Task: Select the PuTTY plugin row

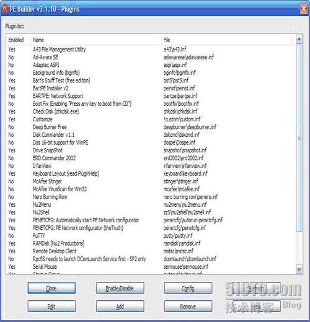Action: [x=151, y=236]
